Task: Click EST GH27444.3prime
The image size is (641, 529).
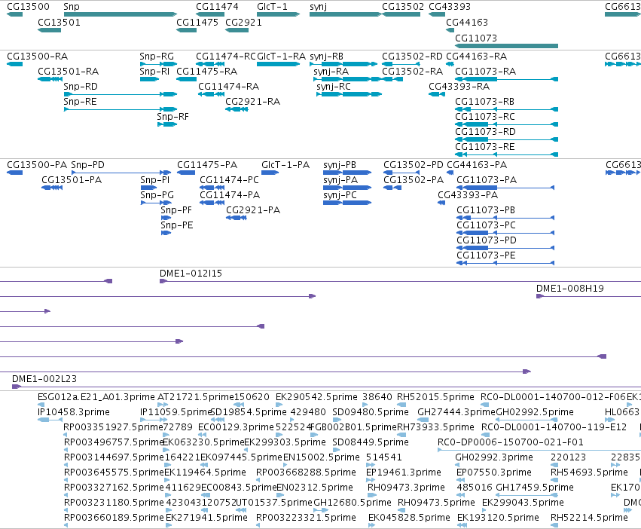Action: point(456,412)
